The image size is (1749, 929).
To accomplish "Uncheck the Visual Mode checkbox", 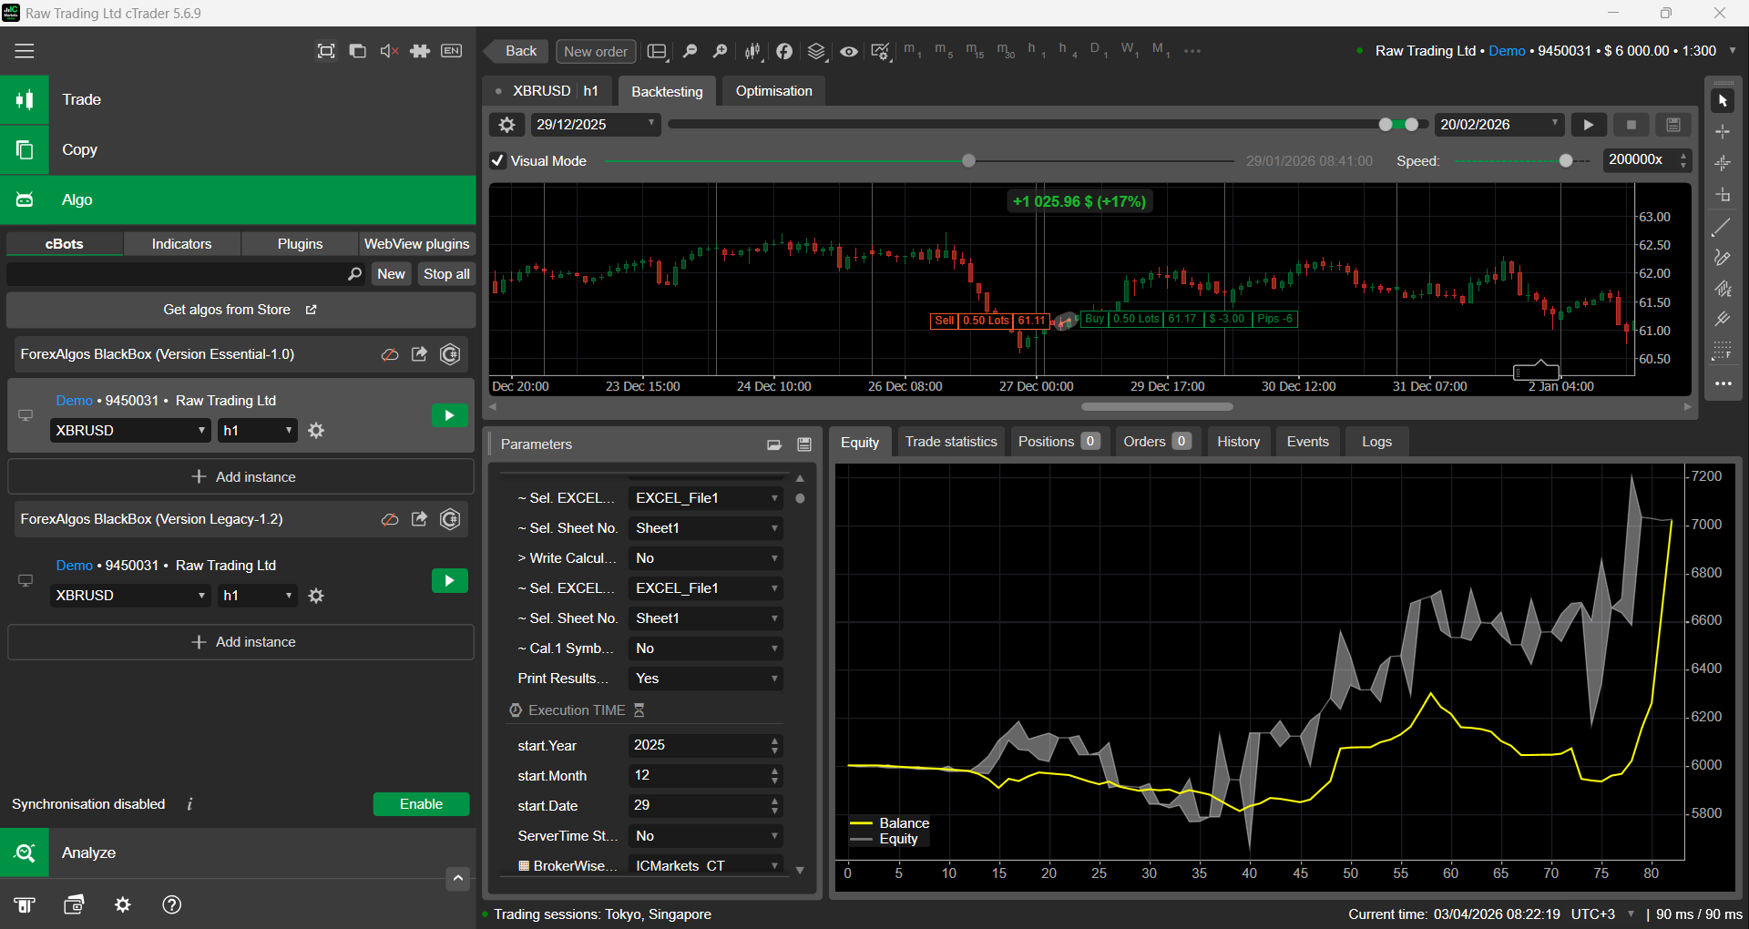I will click(497, 161).
